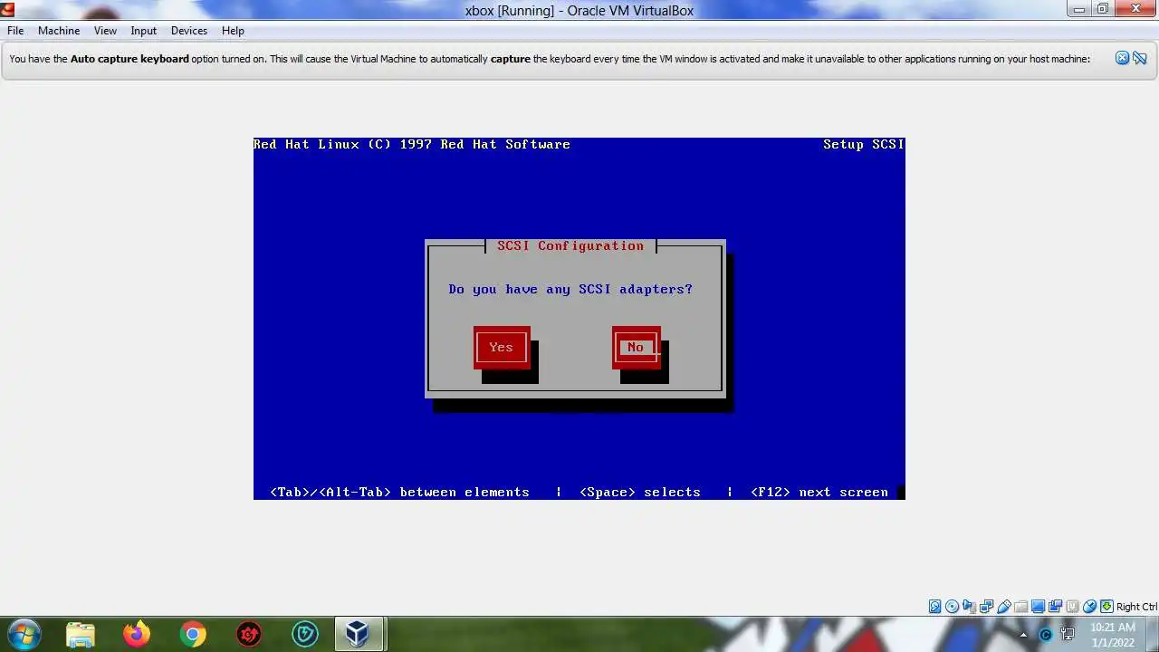Launch Google Chrome from the taskbar
Viewport: 1159px width, 652px height.
(193, 634)
